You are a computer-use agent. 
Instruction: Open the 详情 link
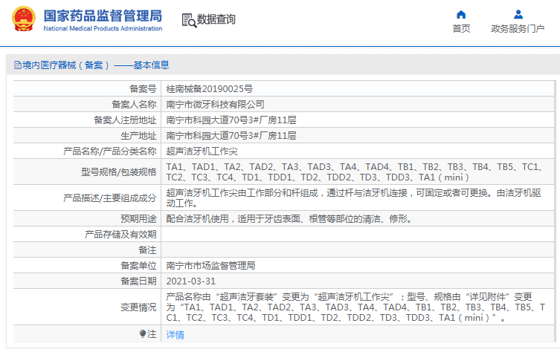click(x=175, y=334)
